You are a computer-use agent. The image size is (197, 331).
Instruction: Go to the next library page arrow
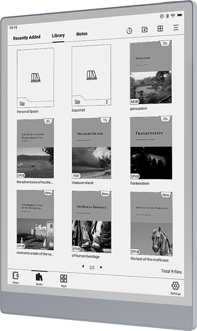pos(101,267)
